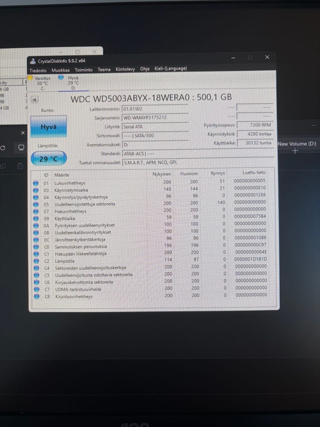Click the status dot for Käynnistymisaika
The width and height of the screenshot is (320, 427).
[36, 190]
